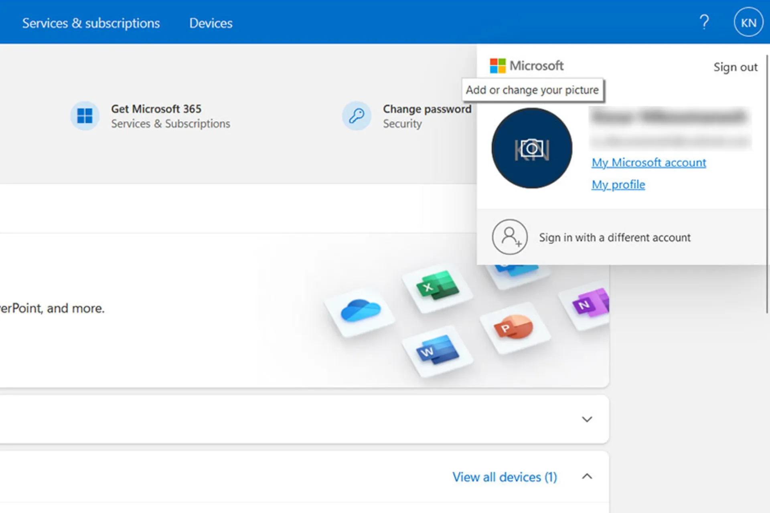
Task: Click the add-person account icon
Action: coord(509,237)
